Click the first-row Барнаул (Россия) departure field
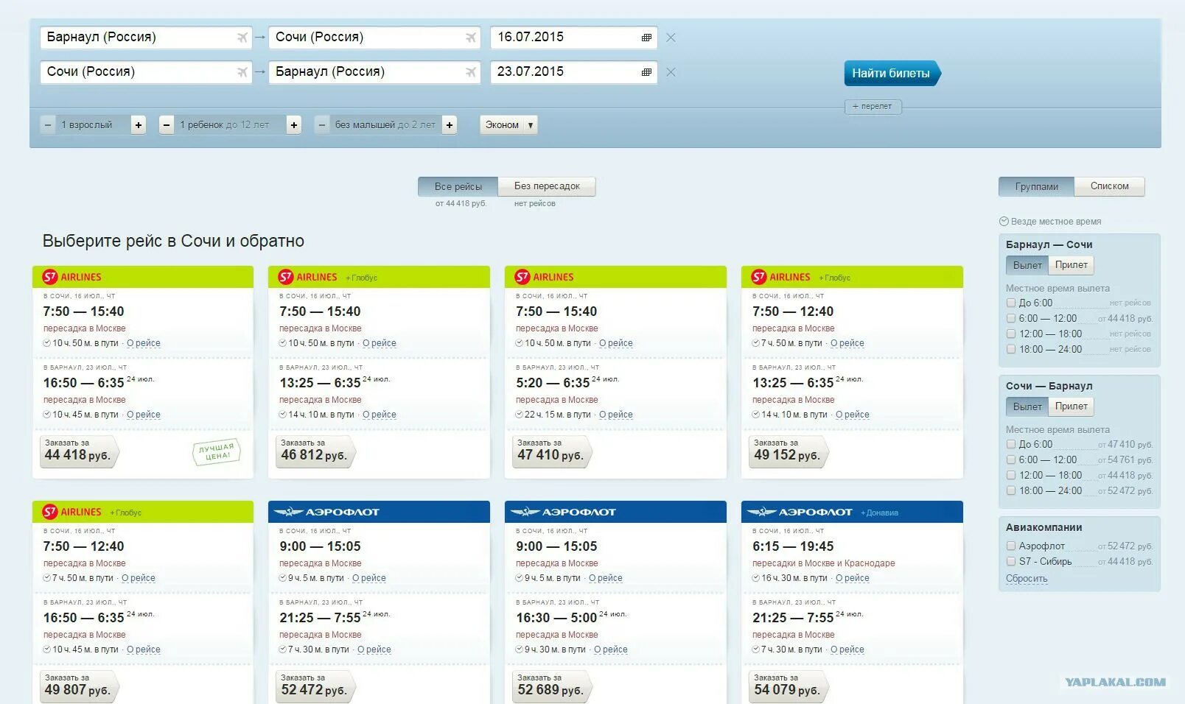 [x=146, y=38]
